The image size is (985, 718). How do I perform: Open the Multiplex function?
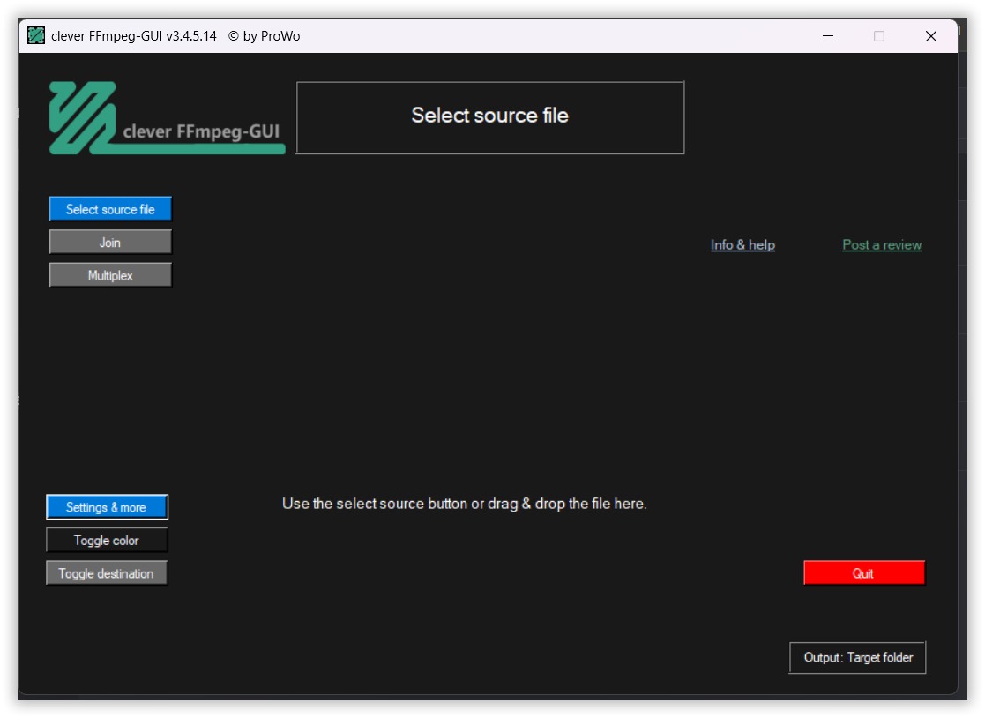tap(110, 275)
